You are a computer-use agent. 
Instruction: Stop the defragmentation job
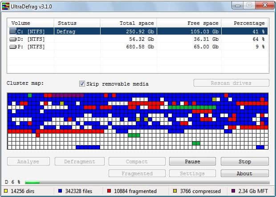click(x=245, y=162)
